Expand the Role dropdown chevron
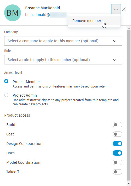The width and height of the screenshot is (131, 186). click(x=115, y=60)
